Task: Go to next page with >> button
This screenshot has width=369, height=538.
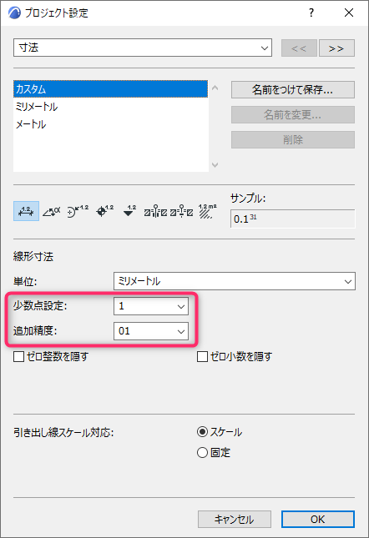Action: (x=336, y=48)
